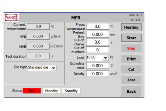Image resolution: width=166 pixels, height=111 pixels.
Task: Go back with the Back button
Action: pyautogui.click(x=131, y=92)
